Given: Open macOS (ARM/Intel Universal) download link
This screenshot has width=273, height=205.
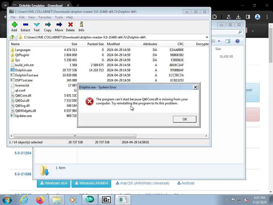Looking at the screenshot, I should (143, 183).
